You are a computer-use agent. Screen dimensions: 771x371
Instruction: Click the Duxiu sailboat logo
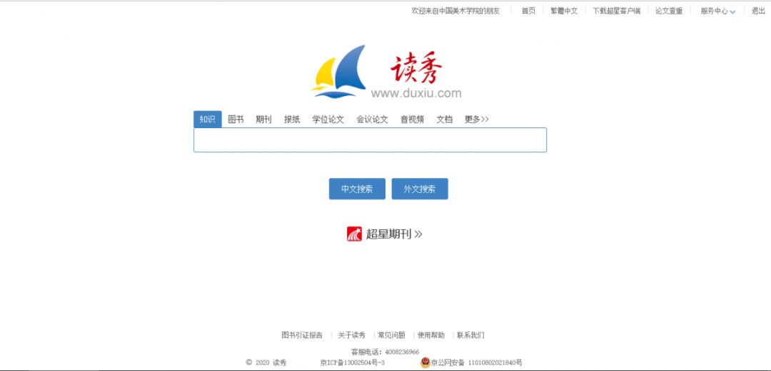click(339, 72)
